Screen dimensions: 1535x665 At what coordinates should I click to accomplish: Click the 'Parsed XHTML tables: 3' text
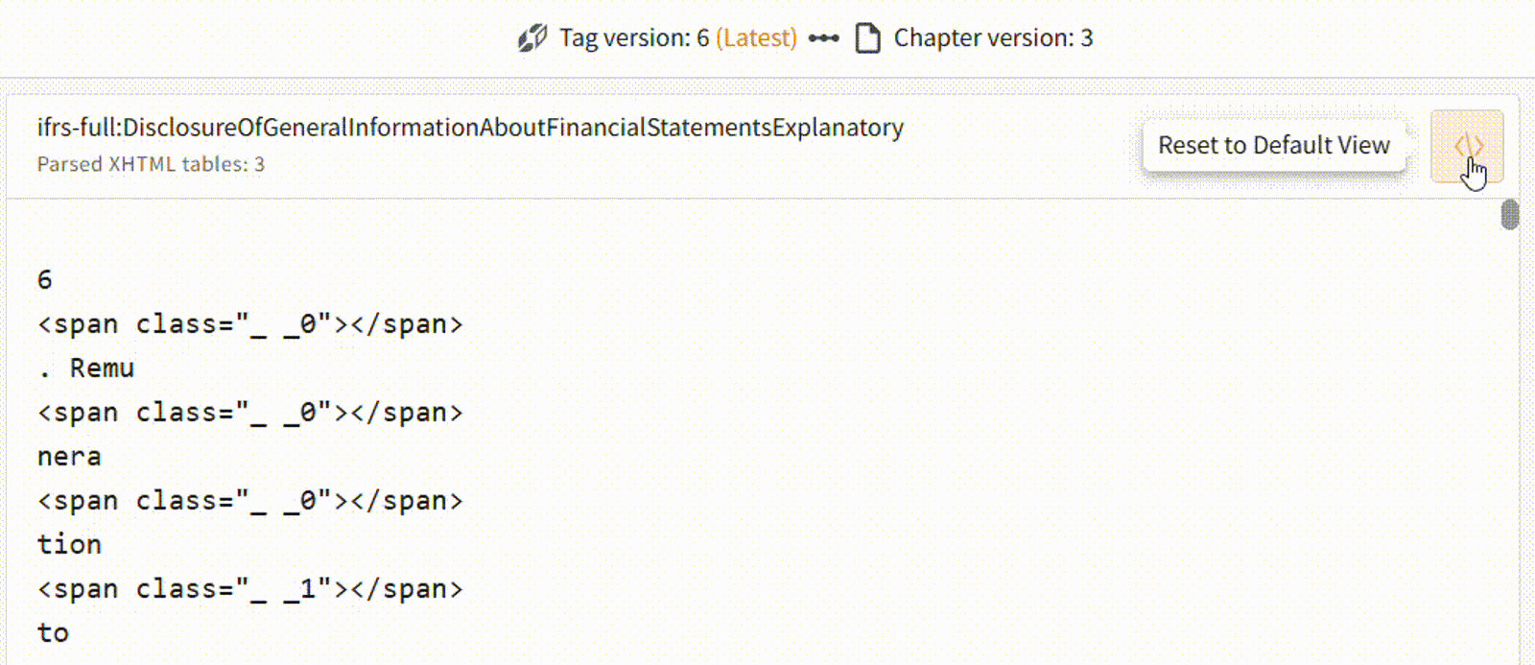coord(151,164)
